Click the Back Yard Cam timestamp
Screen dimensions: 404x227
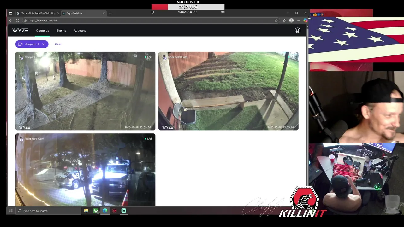click(x=281, y=127)
